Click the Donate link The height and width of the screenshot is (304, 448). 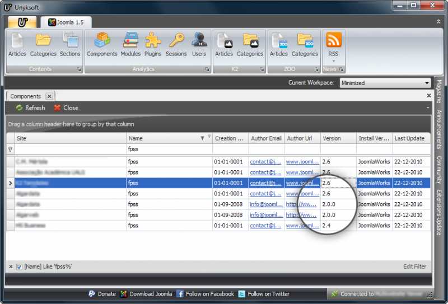coord(106,294)
